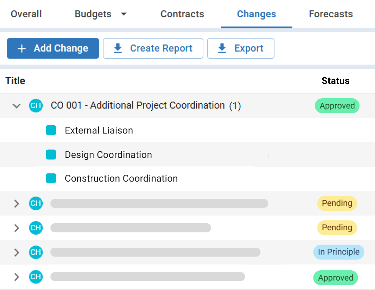Open the Budgets dropdown arrow
375x290 pixels.
(124, 14)
